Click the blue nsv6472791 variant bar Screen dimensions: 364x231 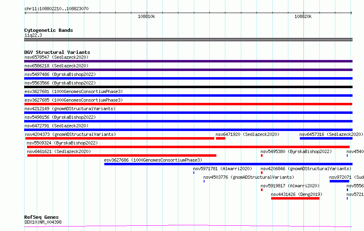[x=188, y=130]
